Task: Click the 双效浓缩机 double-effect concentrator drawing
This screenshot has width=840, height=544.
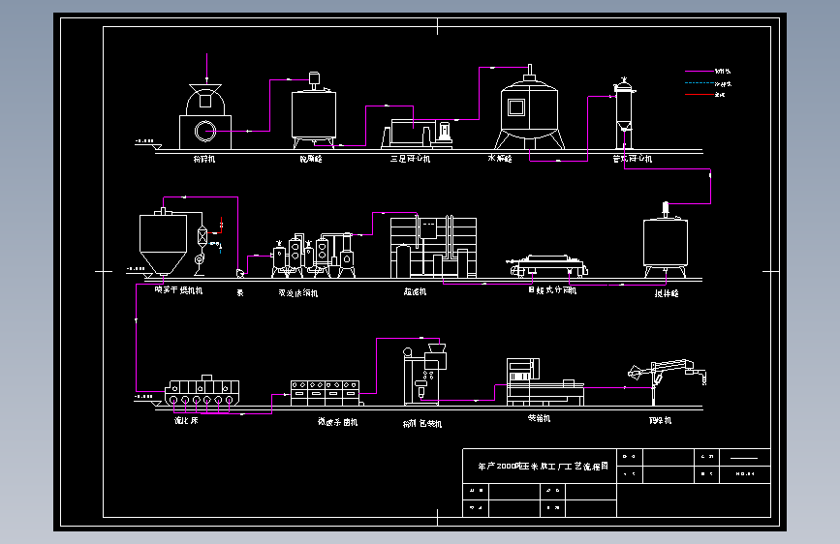Action: coord(313,255)
